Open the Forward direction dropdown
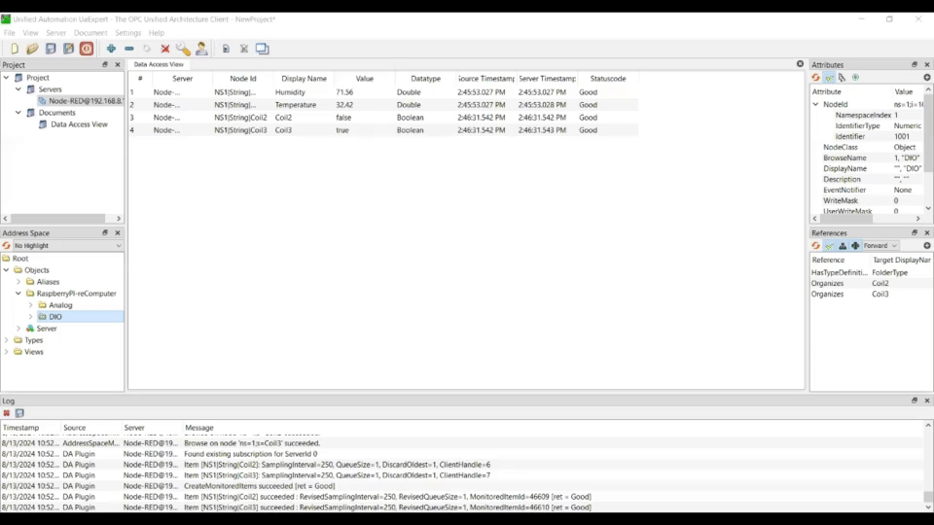This screenshot has height=525, width=934. pos(880,246)
